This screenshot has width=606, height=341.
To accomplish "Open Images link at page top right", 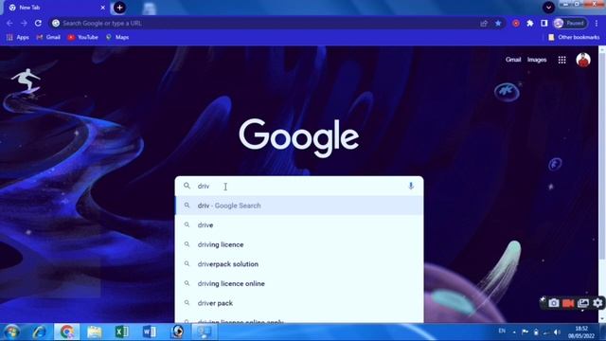I will tap(537, 60).
